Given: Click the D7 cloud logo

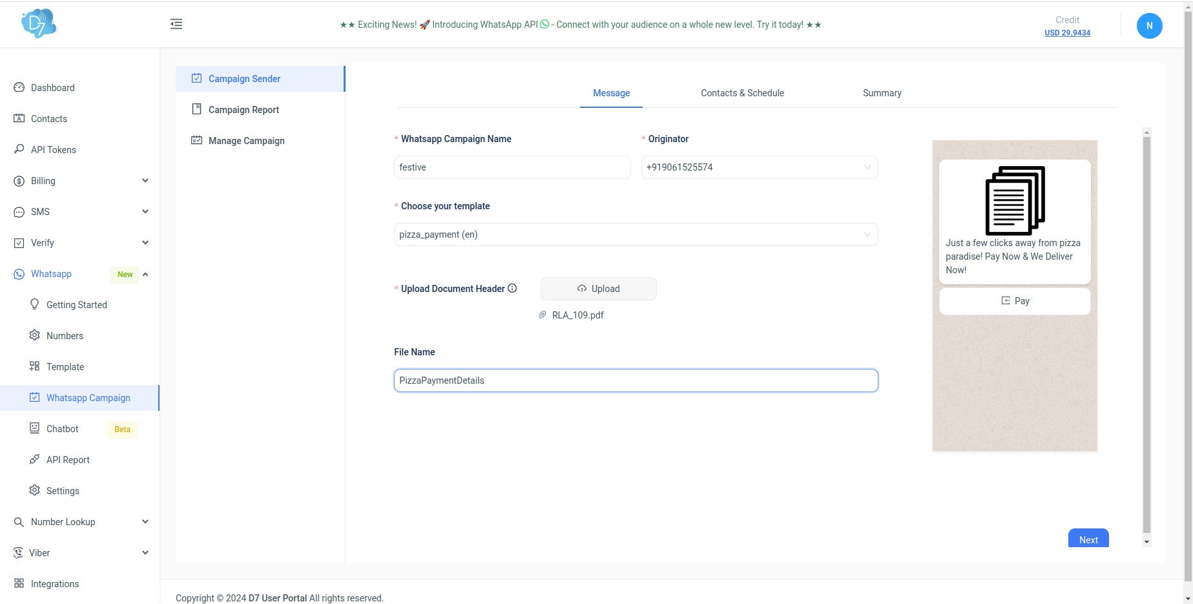Looking at the screenshot, I should 39,24.
